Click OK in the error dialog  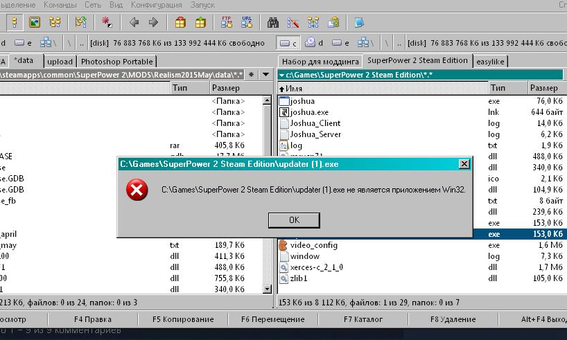click(x=294, y=220)
